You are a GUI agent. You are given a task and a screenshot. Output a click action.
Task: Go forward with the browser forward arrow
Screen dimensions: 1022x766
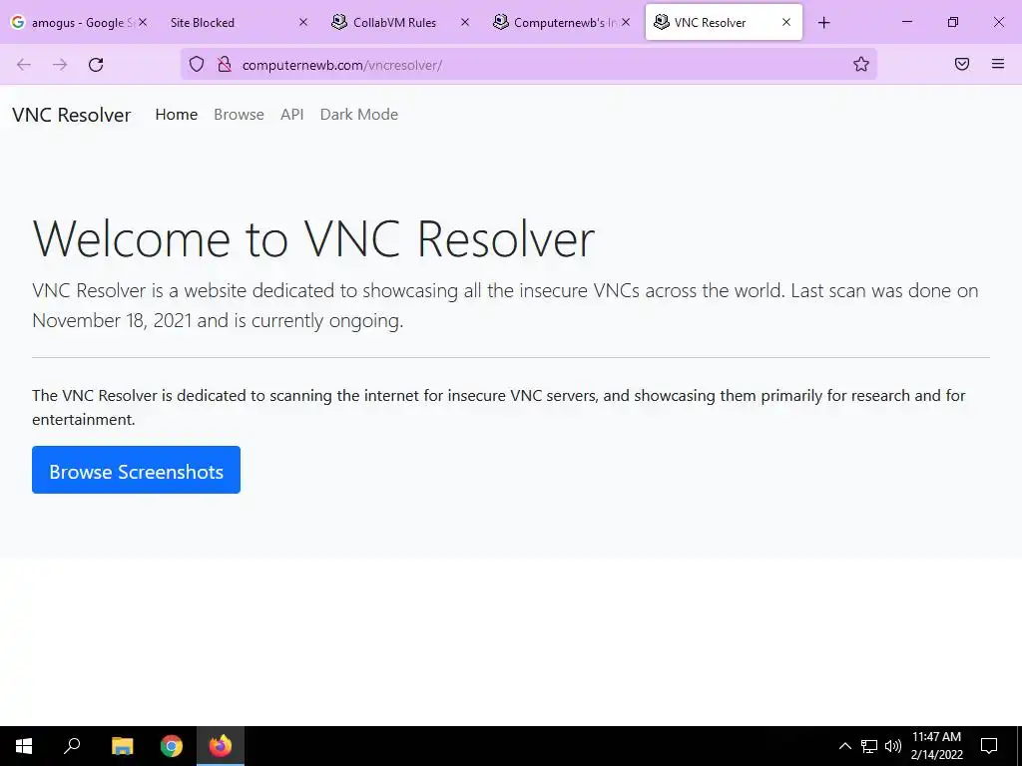point(60,65)
